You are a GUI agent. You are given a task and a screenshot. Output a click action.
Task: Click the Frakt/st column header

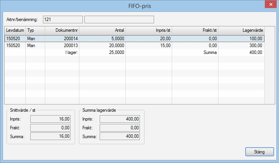[195, 29]
